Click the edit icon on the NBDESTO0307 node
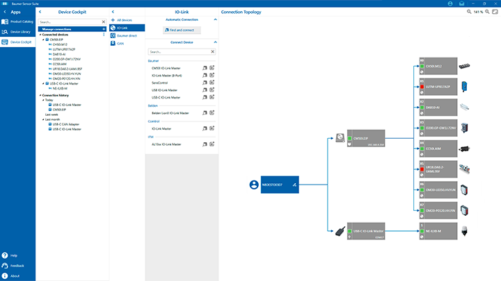The image size is (501, 281). [294, 185]
